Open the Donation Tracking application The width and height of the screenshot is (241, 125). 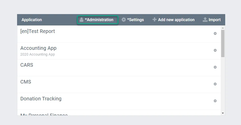[41, 99]
